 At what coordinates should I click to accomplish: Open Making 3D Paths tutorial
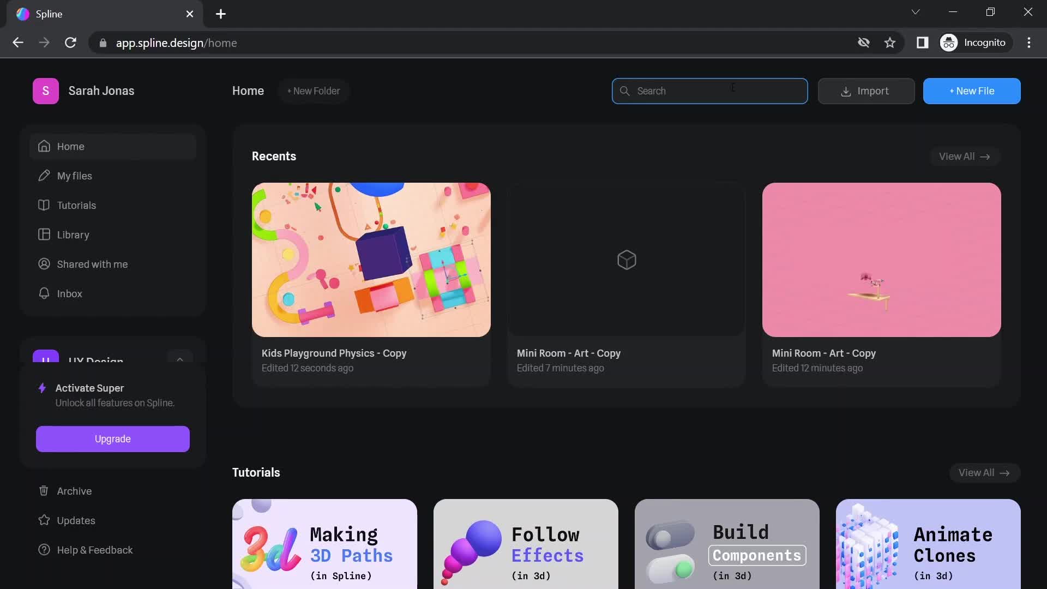click(324, 544)
